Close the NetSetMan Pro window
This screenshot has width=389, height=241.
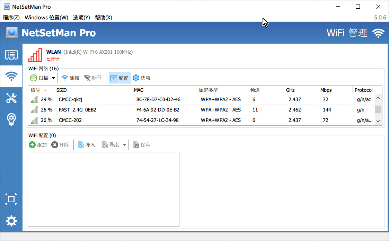378,7
